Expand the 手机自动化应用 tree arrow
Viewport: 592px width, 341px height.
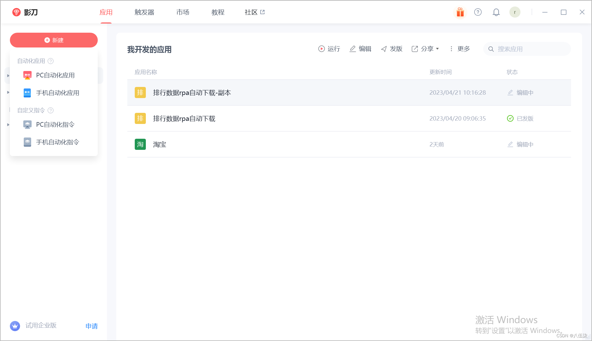(x=8, y=92)
